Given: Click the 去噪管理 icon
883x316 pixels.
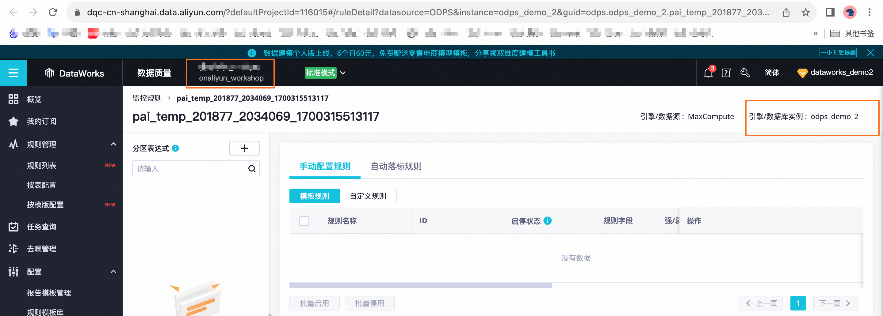Looking at the screenshot, I should pos(13,249).
